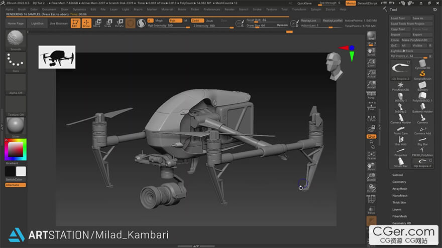This screenshot has width=442, height=248.
Task: Expand the ArrayMesh section
Action: coord(400,189)
